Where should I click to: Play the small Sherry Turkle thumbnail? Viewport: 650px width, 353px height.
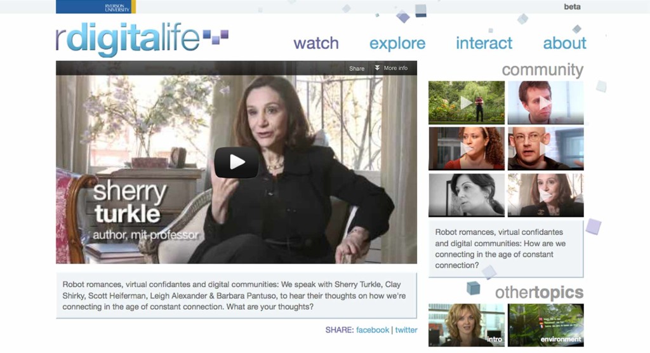(545, 195)
